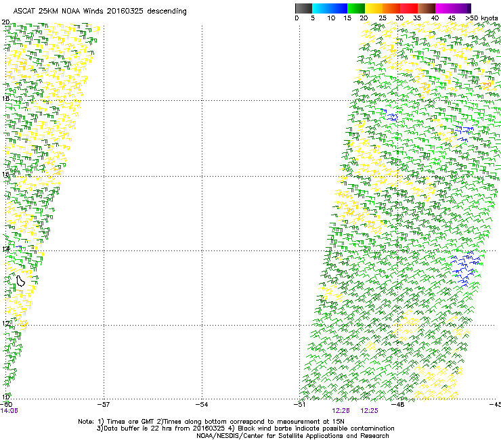Viewport: 501px width, 440px height.
Task: Select the yellow 20-25 knots legend segment
Action: pyautogui.click(x=374, y=8)
